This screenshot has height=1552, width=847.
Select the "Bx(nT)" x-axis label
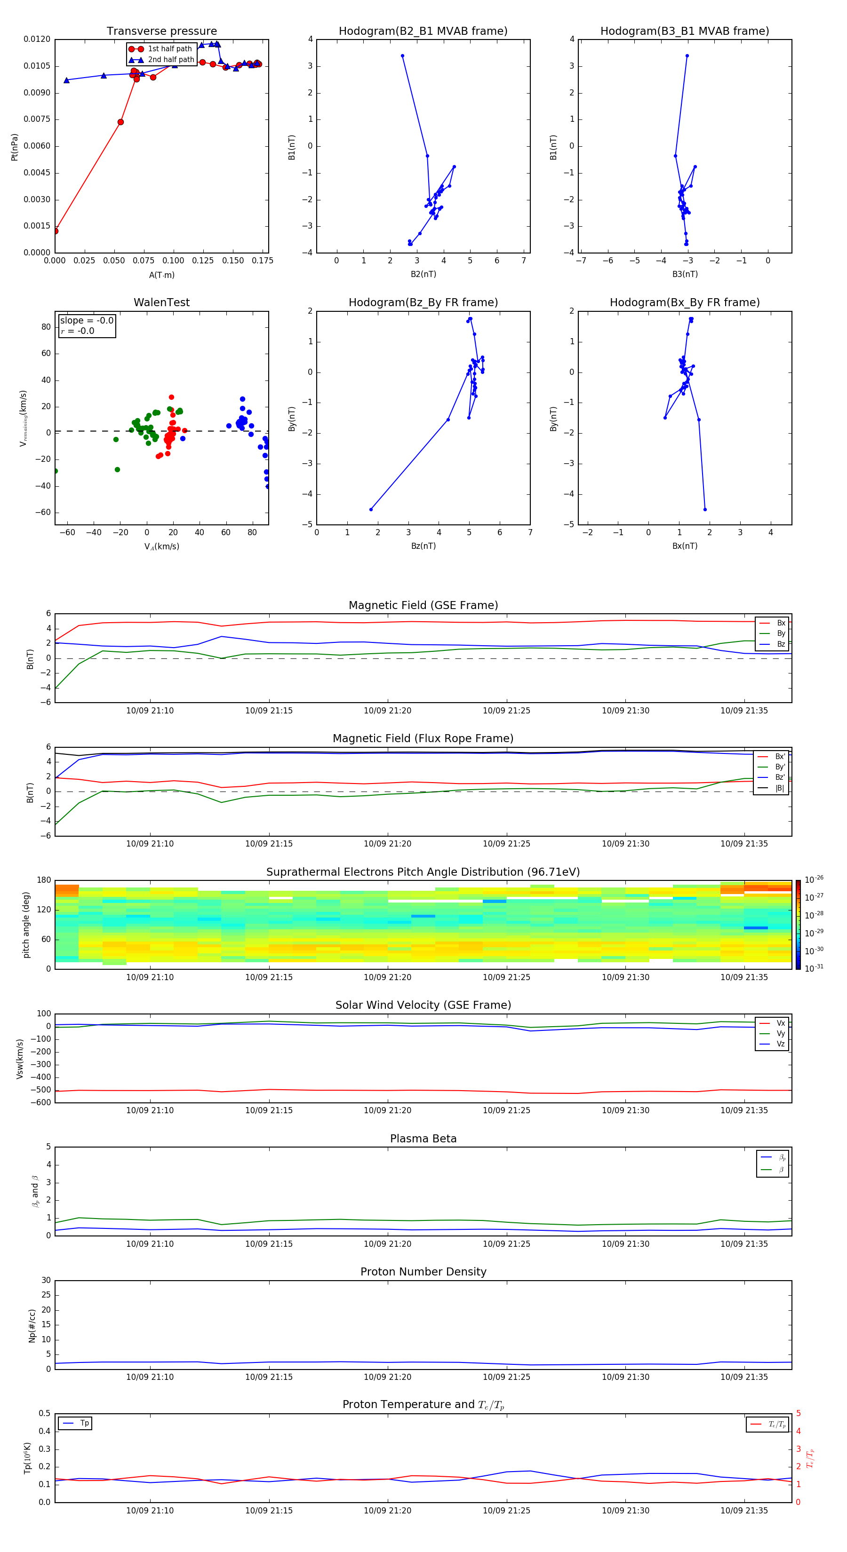coord(685,546)
